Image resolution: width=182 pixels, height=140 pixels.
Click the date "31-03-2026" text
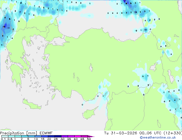(124, 133)
